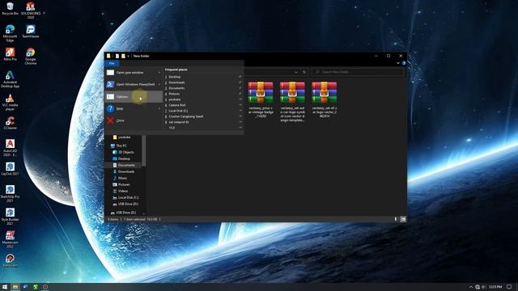Launch Mastercam 2022 desktop shortcut
Screen dimensions: 518x291
coord(10,239)
